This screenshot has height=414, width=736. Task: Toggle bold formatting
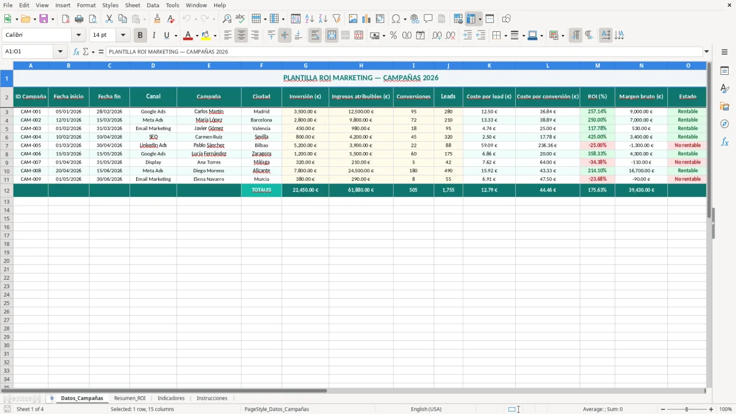click(x=140, y=36)
